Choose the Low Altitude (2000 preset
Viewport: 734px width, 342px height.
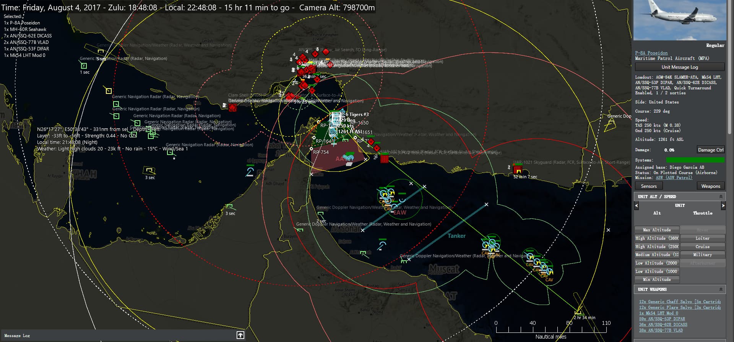click(x=657, y=263)
